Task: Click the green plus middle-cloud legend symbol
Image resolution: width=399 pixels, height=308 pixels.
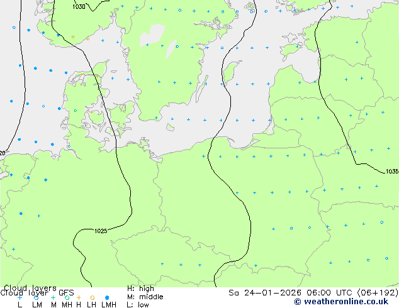Action: [x=53, y=297]
